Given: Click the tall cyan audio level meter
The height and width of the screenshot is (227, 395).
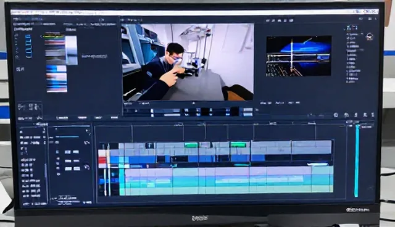Looking at the screenshot, I should pos(357,160).
